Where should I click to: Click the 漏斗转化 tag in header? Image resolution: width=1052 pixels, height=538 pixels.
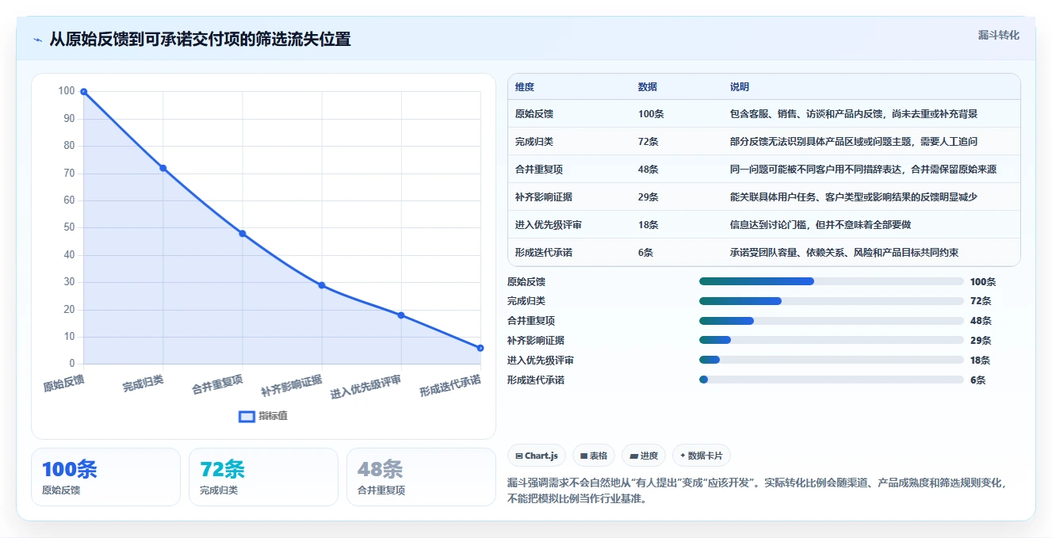998,35
